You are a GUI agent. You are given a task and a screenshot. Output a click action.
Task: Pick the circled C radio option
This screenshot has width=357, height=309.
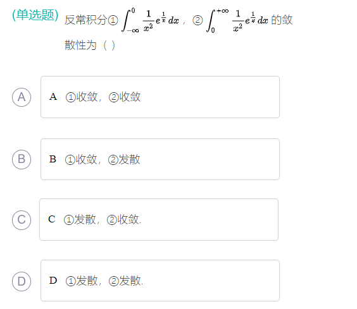point(22,220)
